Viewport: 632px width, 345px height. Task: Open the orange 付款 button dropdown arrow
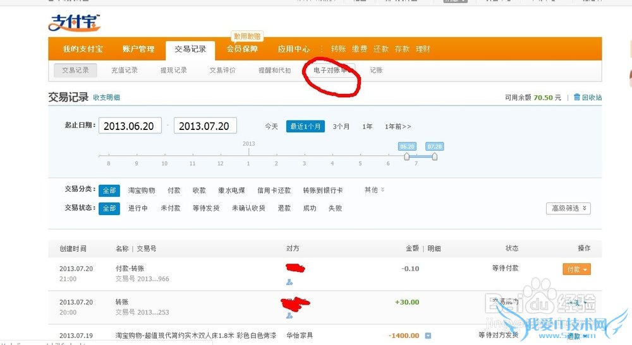pyautogui.click(x=586, y=269)
